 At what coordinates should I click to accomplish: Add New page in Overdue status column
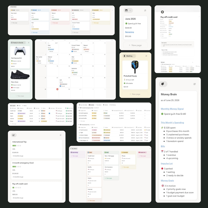(x=125, y=167)
